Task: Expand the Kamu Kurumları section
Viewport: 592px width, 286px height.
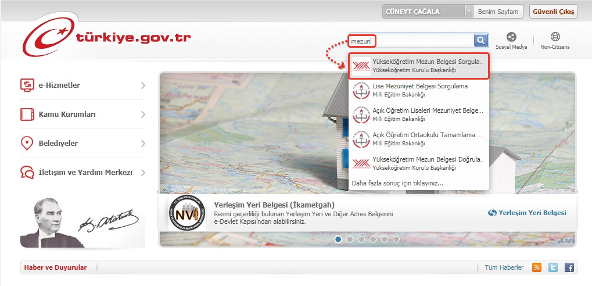Action: (82, 115)
